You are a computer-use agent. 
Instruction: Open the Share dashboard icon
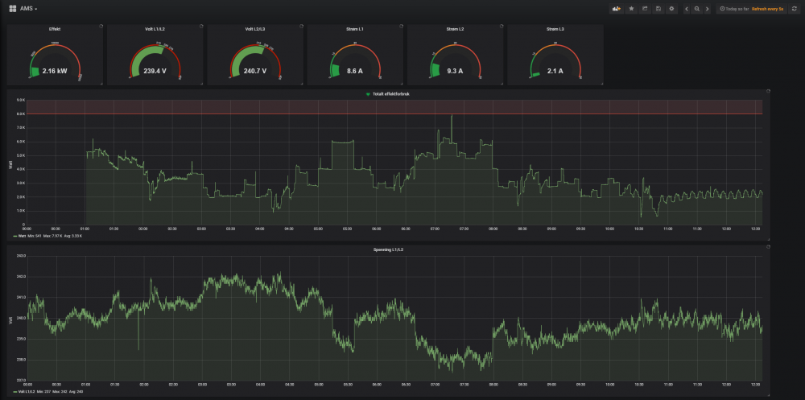[645, 8]
